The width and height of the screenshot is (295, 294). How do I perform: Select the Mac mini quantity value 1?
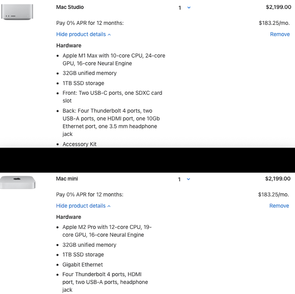(179, 179)
